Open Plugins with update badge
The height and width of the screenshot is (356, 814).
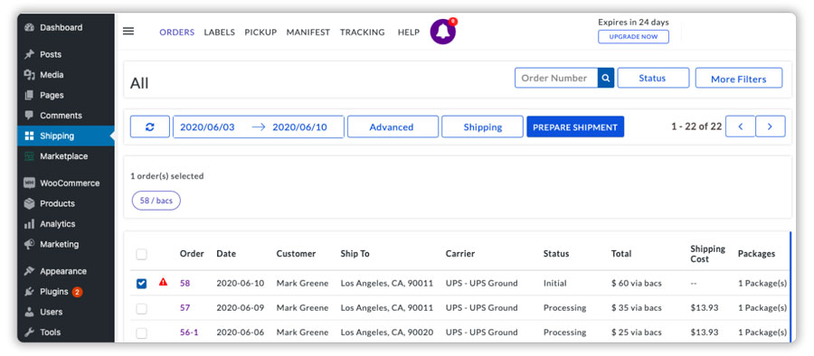tap(53, 292)
